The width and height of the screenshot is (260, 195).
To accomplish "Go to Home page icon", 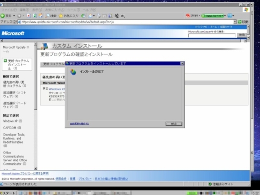I will pyautogui.click(x=41, y=16).
